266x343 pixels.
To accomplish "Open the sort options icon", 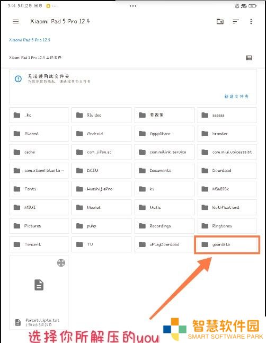I will pyautogui.click(x=236, y=21).
